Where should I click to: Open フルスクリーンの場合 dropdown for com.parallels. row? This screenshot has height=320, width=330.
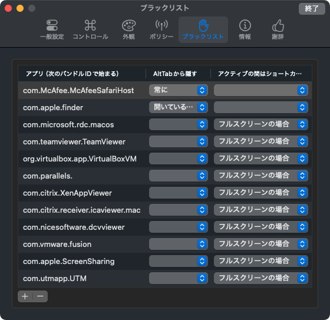pos(261,176)
